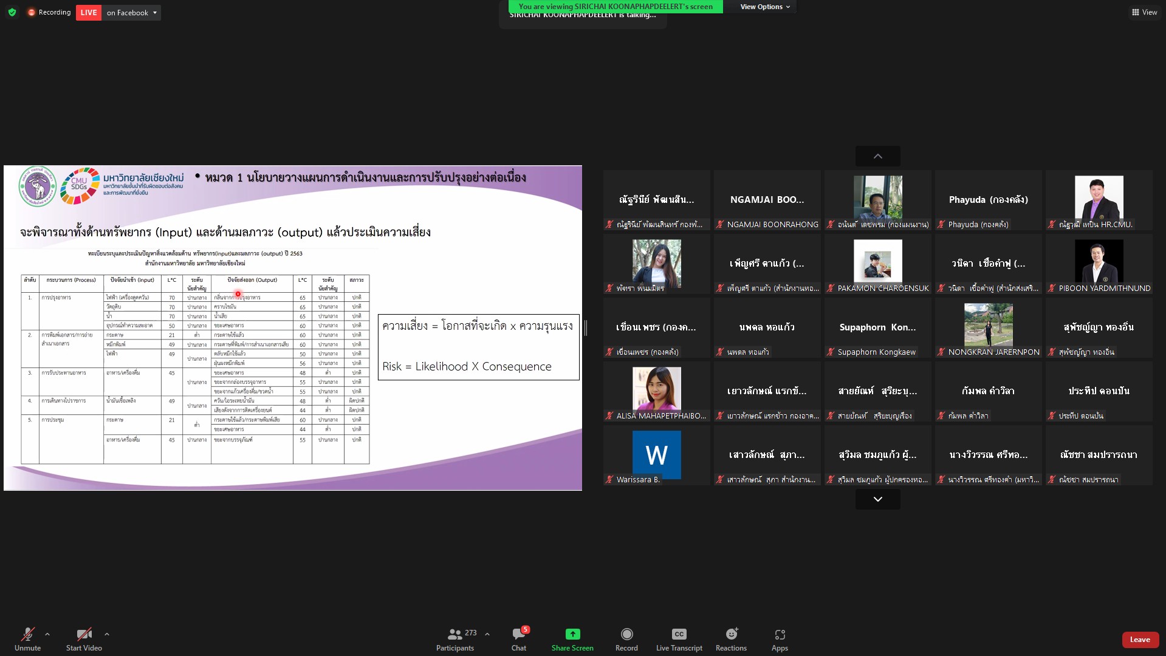The image size is (1166, 656).
Task: Click the green encryption shield icon
Action: pyautogui.click(x=12, y=12)
